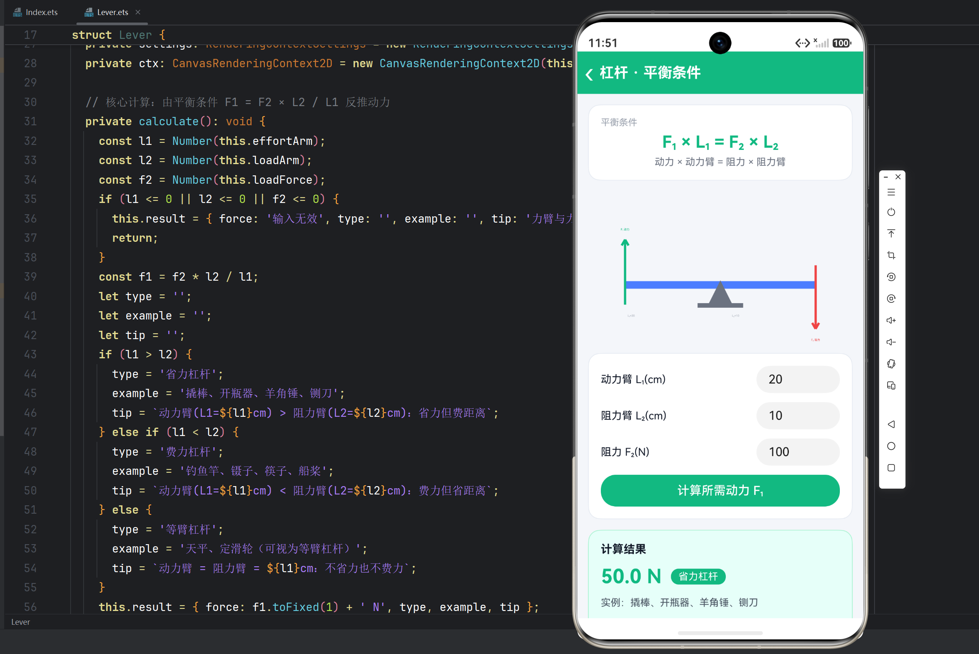
Task: Click the 'struct Lever' sticky header line
Action: (x=119, y=35)
